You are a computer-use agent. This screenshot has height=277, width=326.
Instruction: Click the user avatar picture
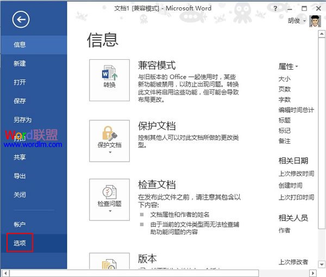point(315,22)
